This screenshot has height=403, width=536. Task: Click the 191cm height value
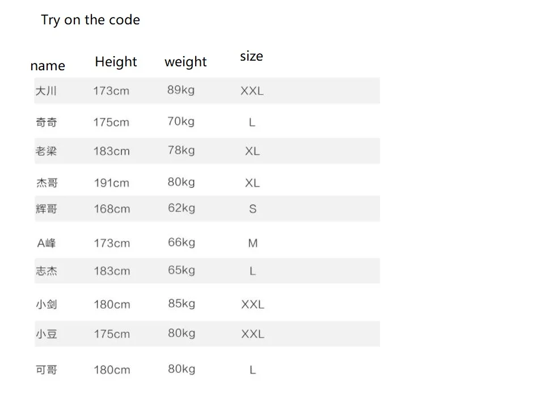point(112,183)
